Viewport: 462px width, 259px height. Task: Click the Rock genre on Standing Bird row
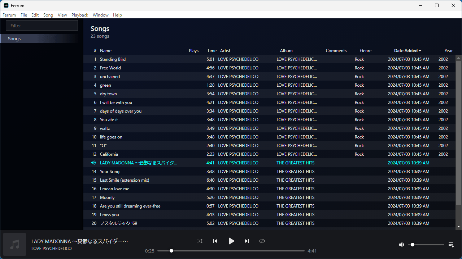pyautogui.click(x=359, y=59)
